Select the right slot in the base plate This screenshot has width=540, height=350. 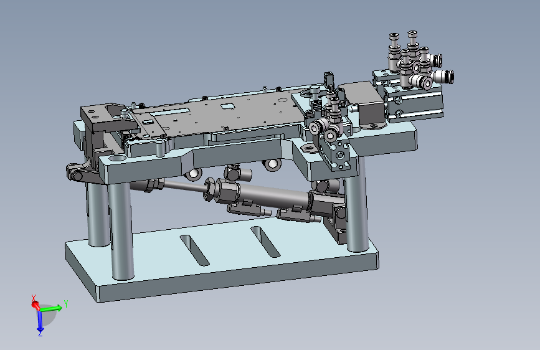coord(265,242)
